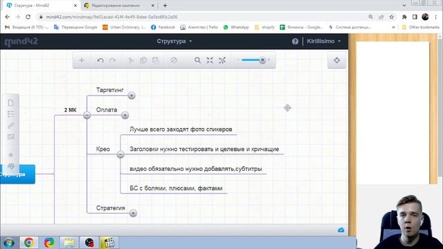Select the Крео node
Viewport: 443px width, 249px height.
[x=103, y=149]
